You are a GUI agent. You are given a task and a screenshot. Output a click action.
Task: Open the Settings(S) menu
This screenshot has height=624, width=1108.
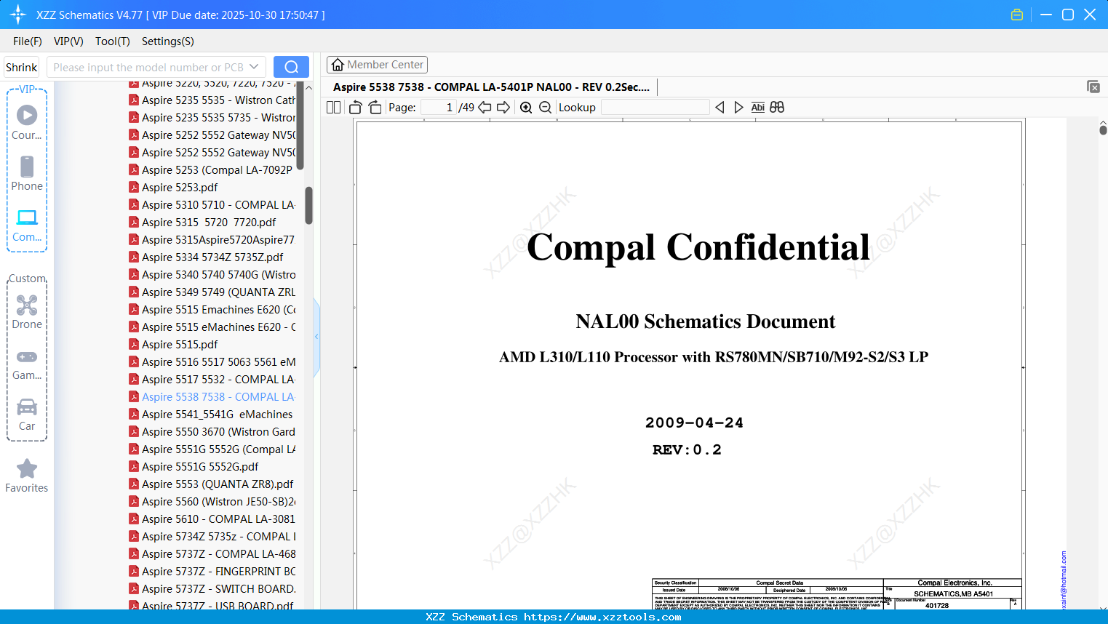pyautogui.click(x=168, y=41)
